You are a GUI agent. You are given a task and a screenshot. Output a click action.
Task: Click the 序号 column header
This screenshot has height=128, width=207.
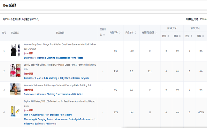pyautogui.click(x=4, y=33)
